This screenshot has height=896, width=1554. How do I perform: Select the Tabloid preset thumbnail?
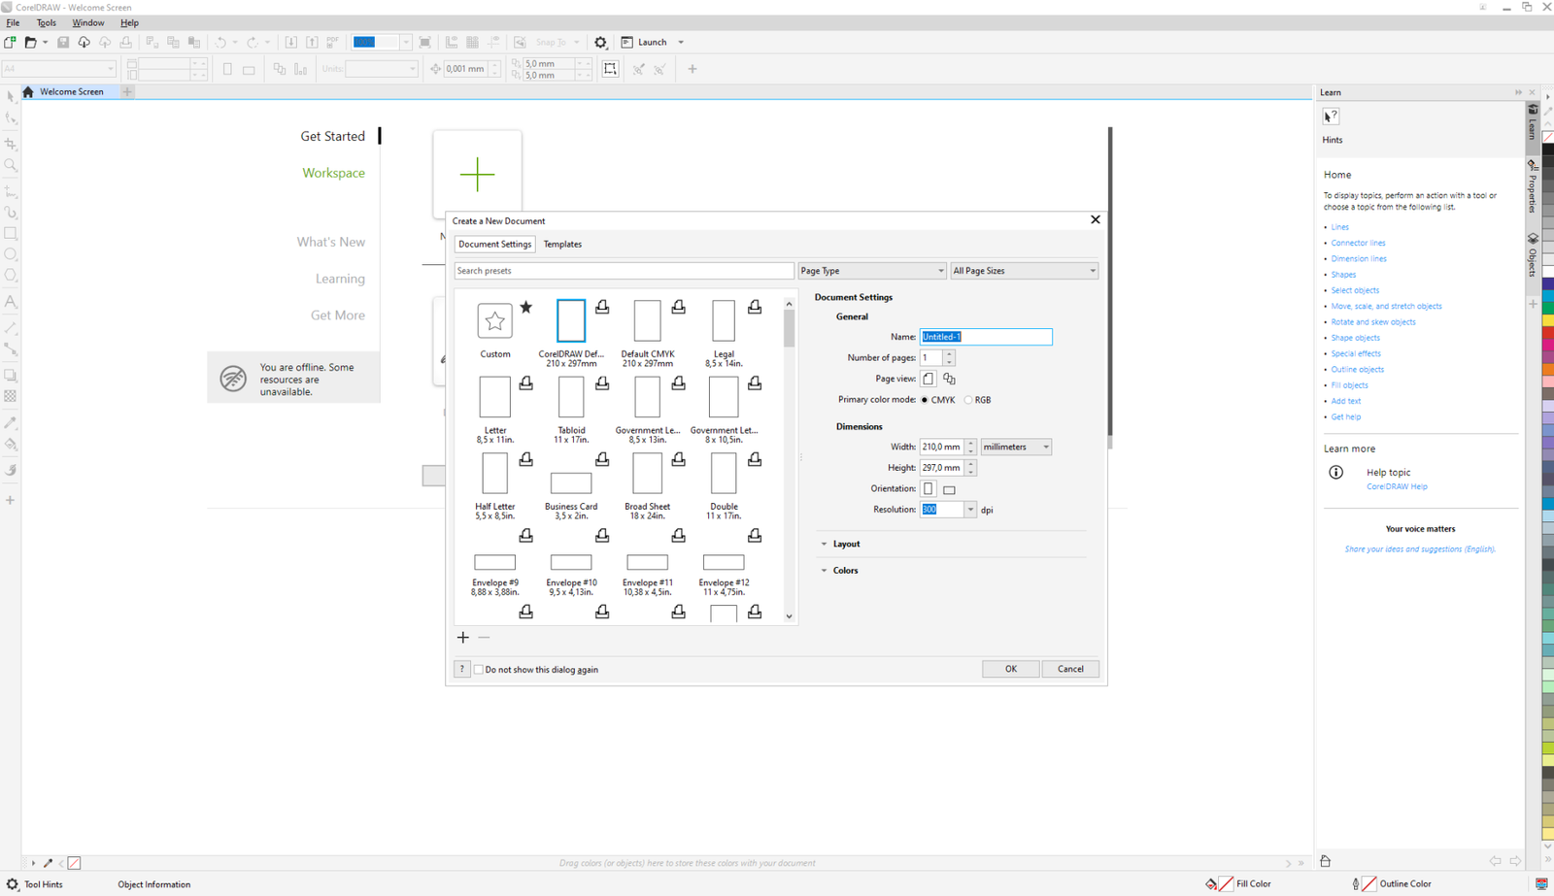pyautogui.click(x=571, y=397)
